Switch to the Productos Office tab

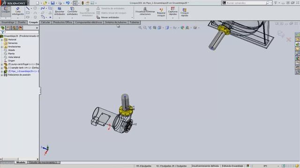[62, 22]
